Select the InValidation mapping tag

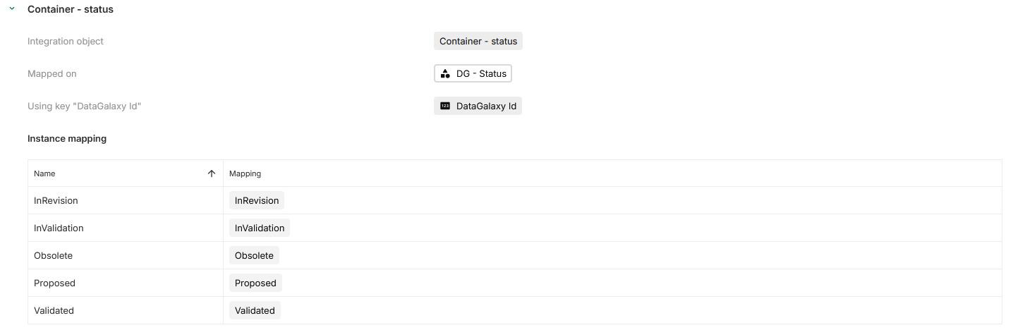coord(260,228)
